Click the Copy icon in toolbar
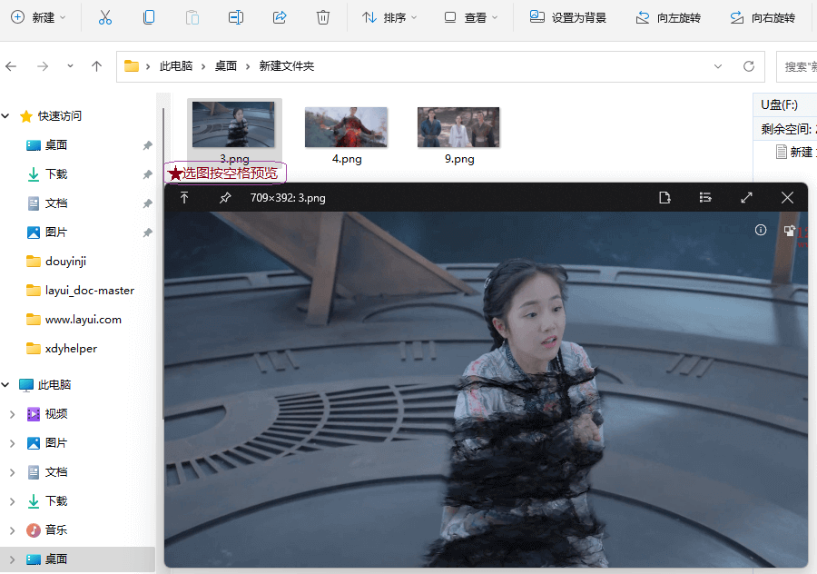 click(149, 18)
